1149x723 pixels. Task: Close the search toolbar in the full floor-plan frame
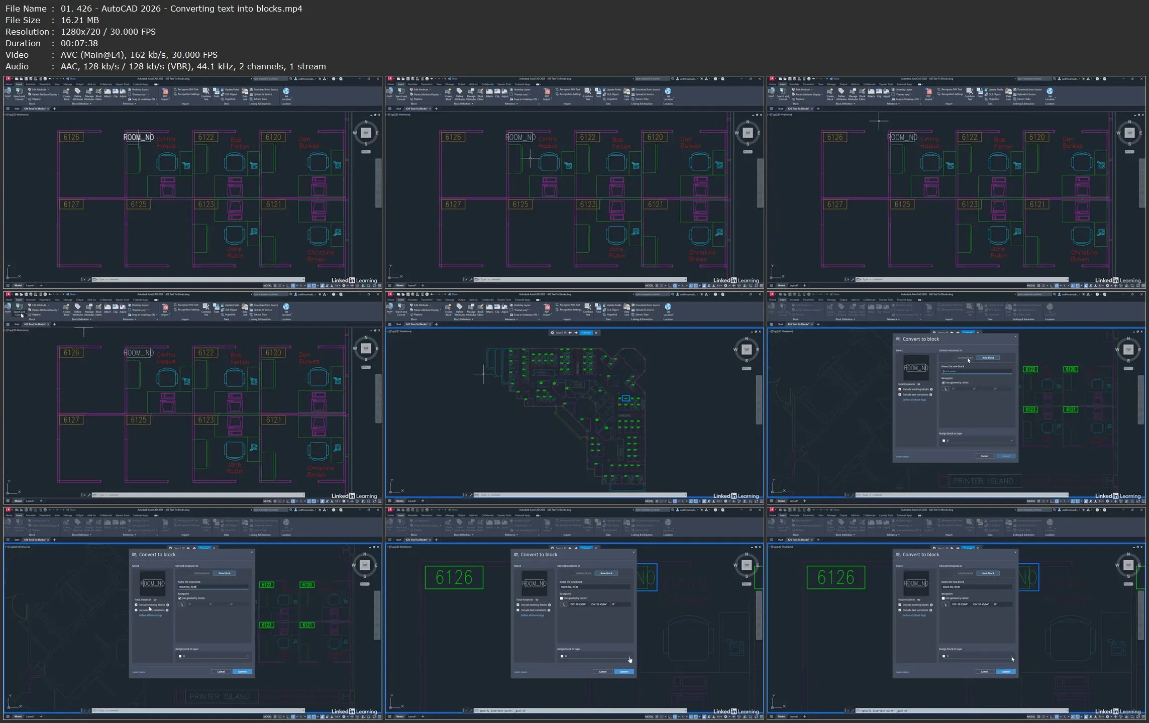click(x=596, y=333)
